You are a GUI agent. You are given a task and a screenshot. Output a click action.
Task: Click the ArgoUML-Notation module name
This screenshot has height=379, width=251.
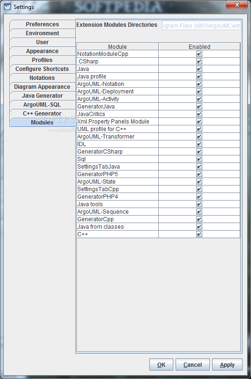tap(101, 84)
